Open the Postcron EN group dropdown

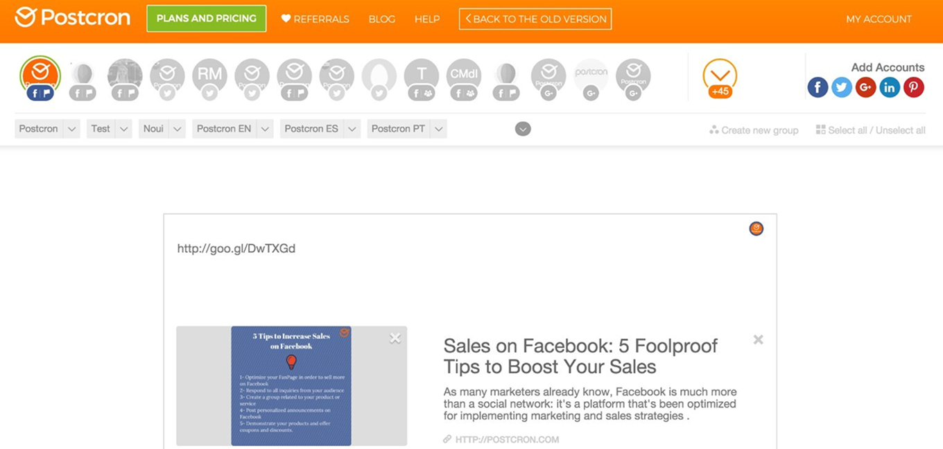click(265, 129)
